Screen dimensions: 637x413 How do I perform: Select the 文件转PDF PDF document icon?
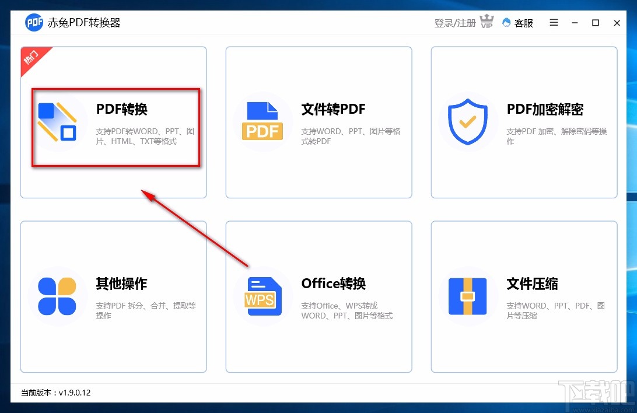pos(262,120)
